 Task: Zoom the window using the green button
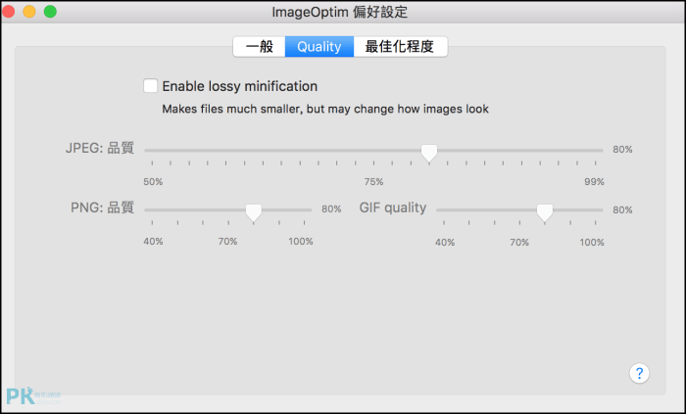tap(50, 12)
